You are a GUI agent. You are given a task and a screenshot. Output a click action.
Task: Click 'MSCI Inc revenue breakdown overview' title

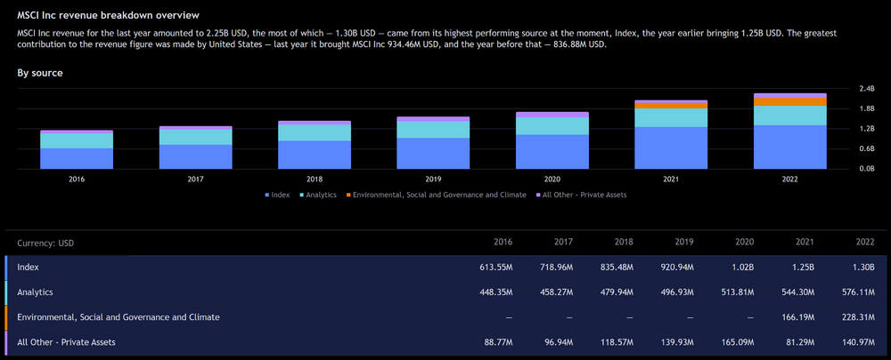pyautogui.click(x=108, y=15)
